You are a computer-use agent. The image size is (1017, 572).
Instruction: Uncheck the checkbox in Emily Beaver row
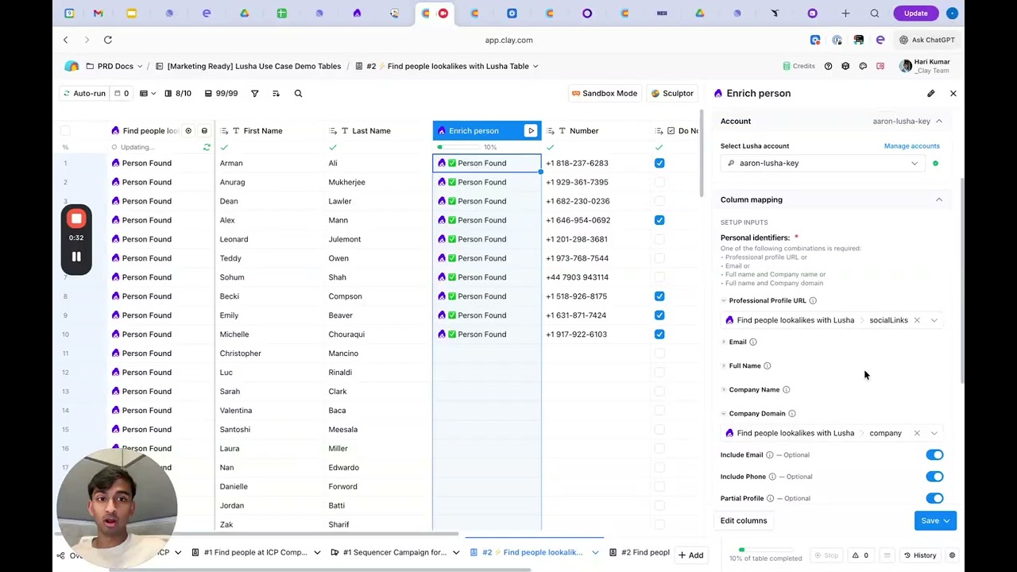coord(659,315)
